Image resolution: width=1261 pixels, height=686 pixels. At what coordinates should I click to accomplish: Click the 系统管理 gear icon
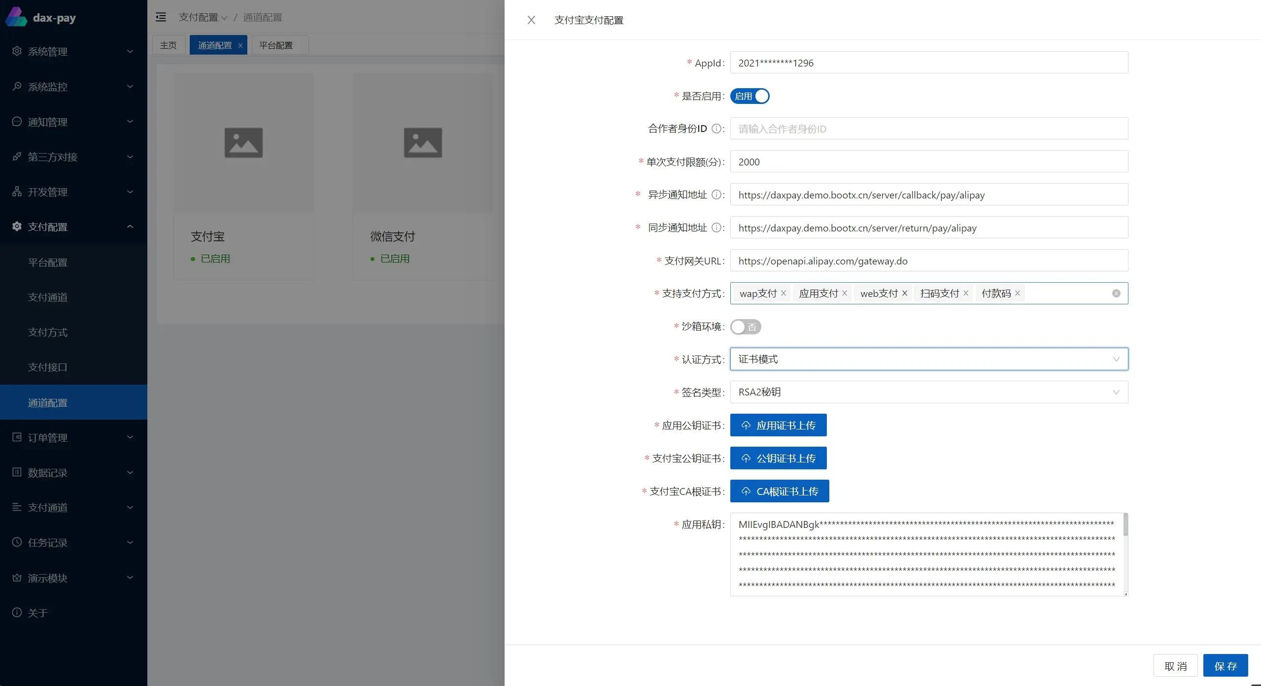(x=17, y=51)
